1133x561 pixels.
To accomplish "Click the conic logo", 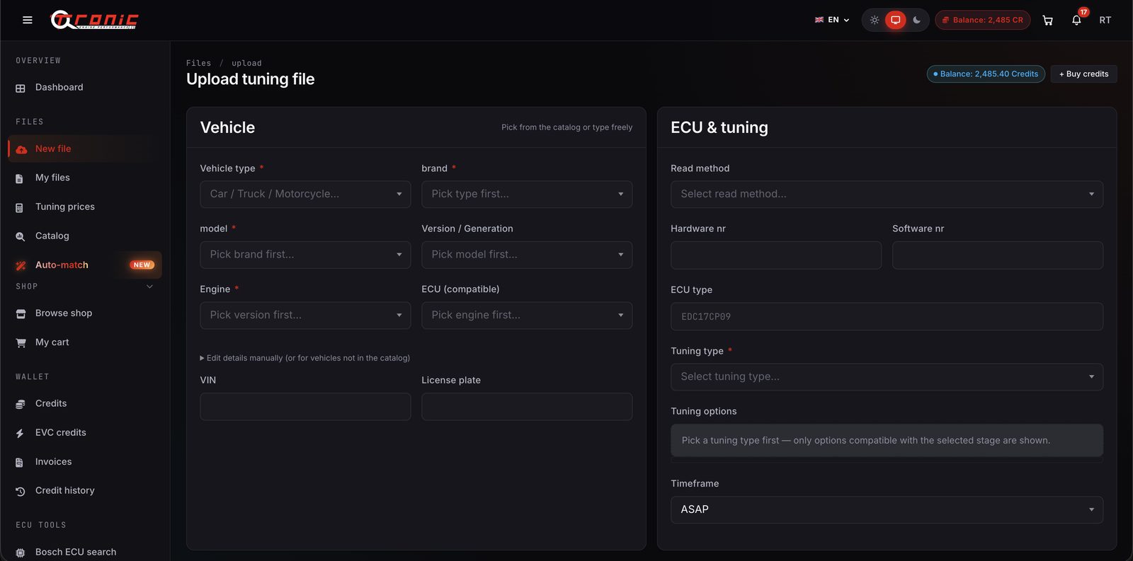I will [x=94, y=20].
